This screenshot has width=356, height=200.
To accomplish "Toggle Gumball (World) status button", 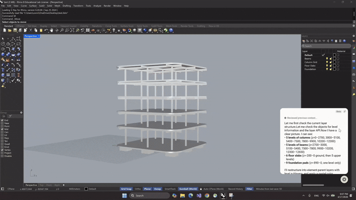I will [x=188, y=189].
